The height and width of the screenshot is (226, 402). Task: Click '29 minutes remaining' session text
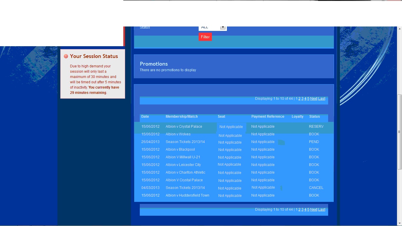pos(88,93)
